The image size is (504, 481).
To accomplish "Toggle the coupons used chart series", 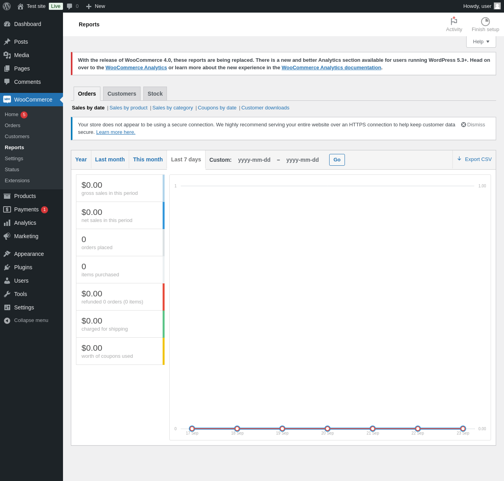I will pos(120,351).
